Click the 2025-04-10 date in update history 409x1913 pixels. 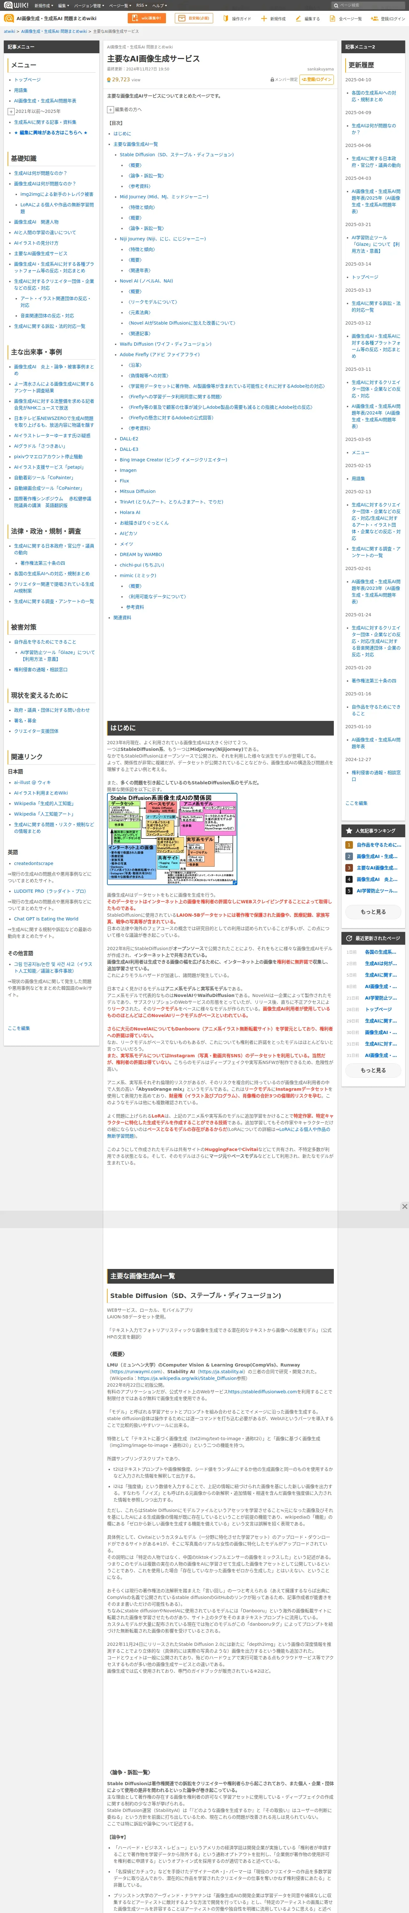[358, 79]
